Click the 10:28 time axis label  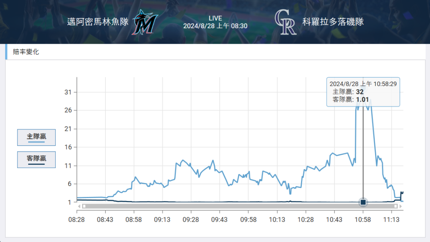pyautogui.click(x=305, y=220)
